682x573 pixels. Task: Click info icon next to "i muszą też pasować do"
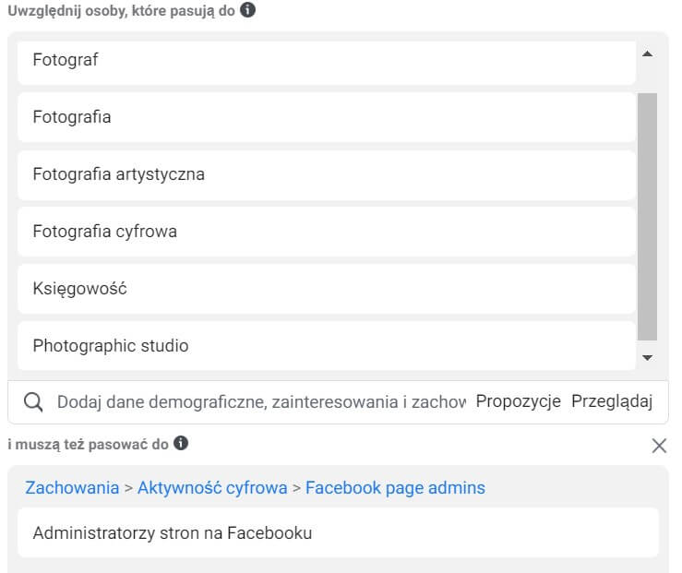pyautogui.click(x=181, y=443)
